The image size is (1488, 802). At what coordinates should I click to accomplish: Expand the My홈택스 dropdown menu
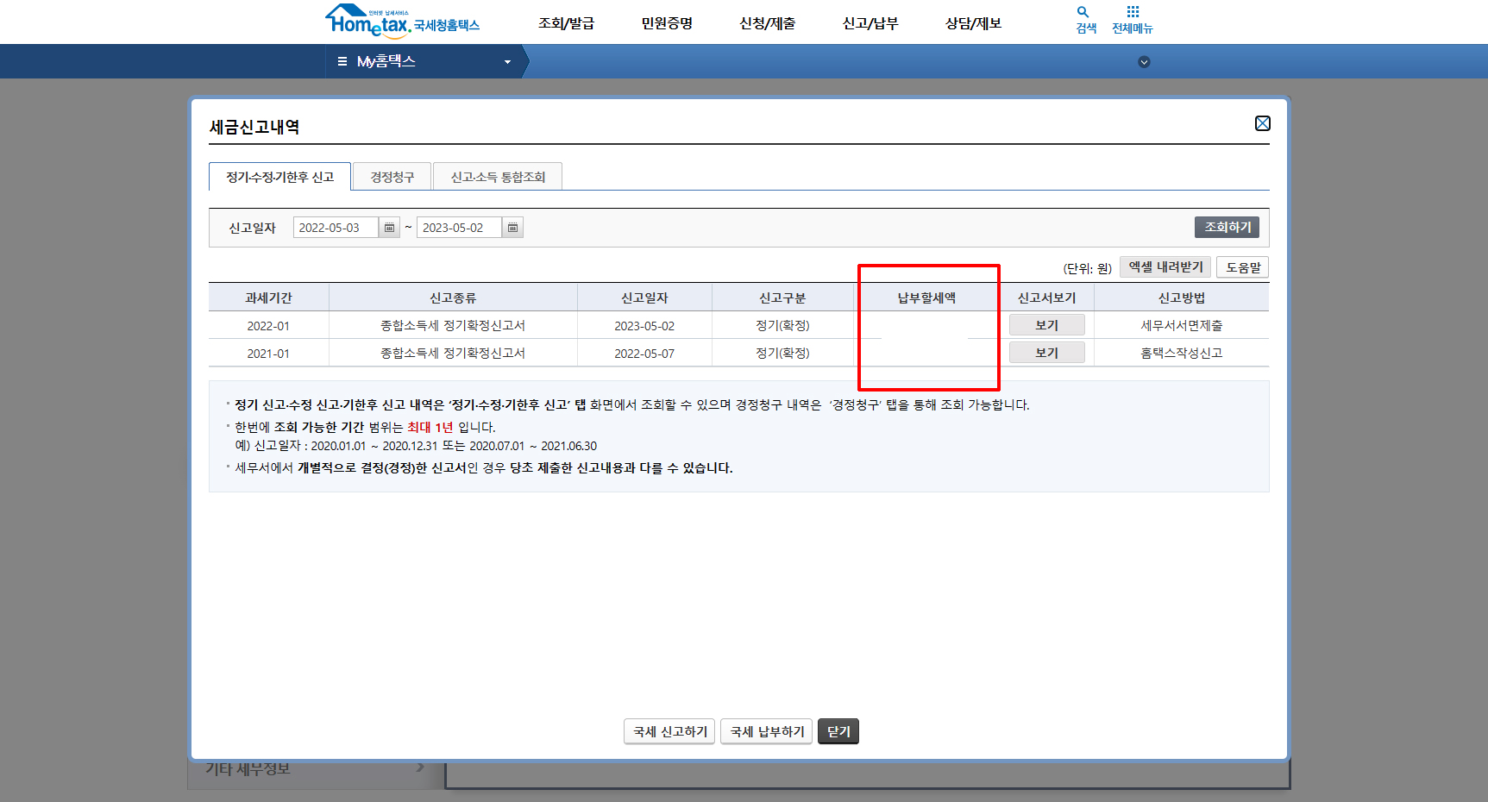[x=507, y=61]
